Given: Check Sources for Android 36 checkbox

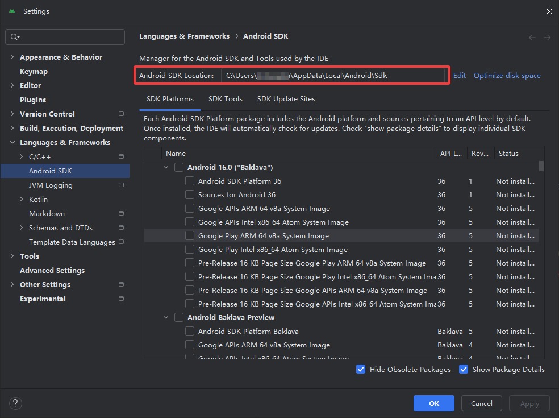Looking at the screenshot, I should pyautogui.click(x=190, y=194).
